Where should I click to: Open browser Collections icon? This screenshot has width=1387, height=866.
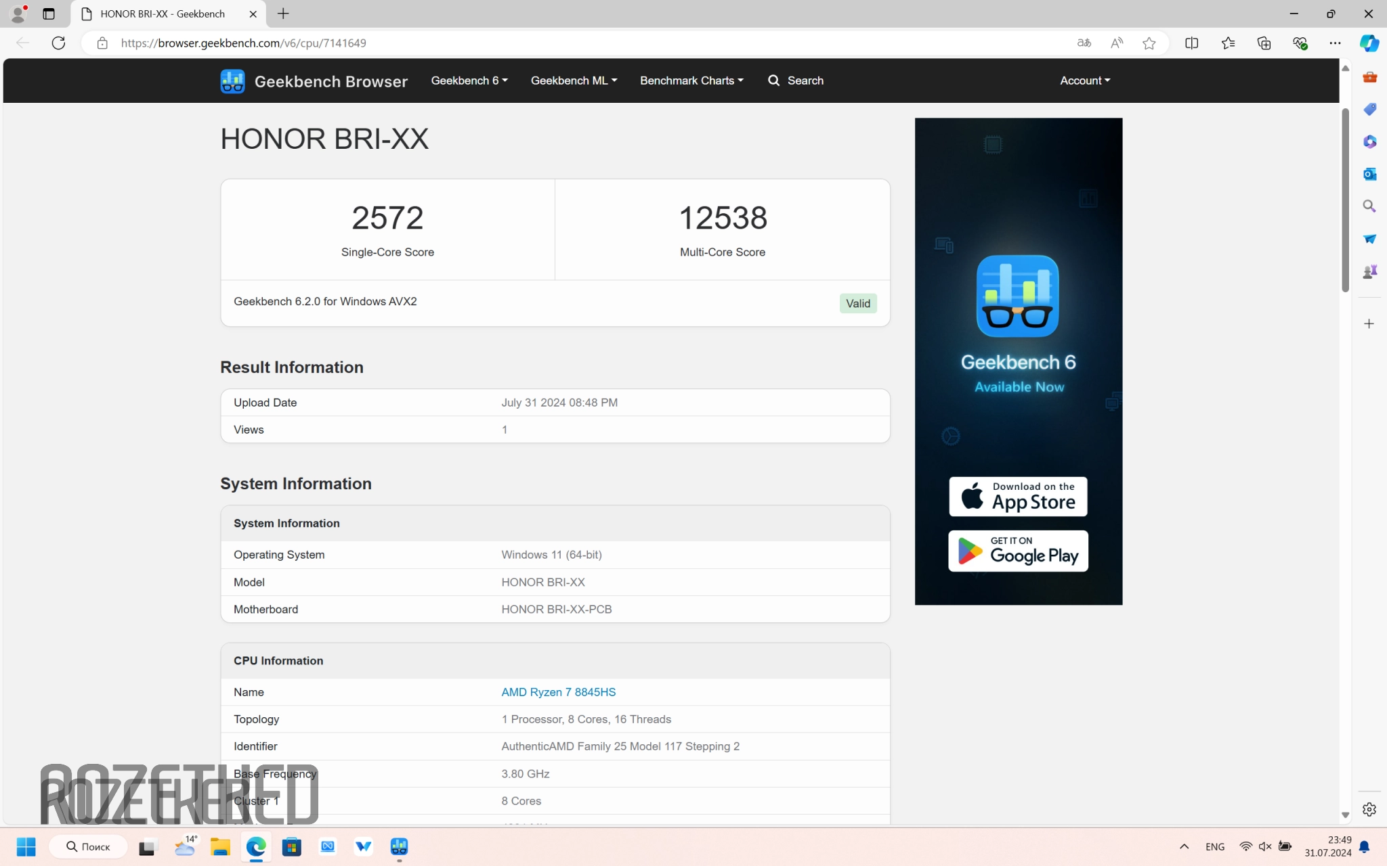click(x=1264, y=43)
